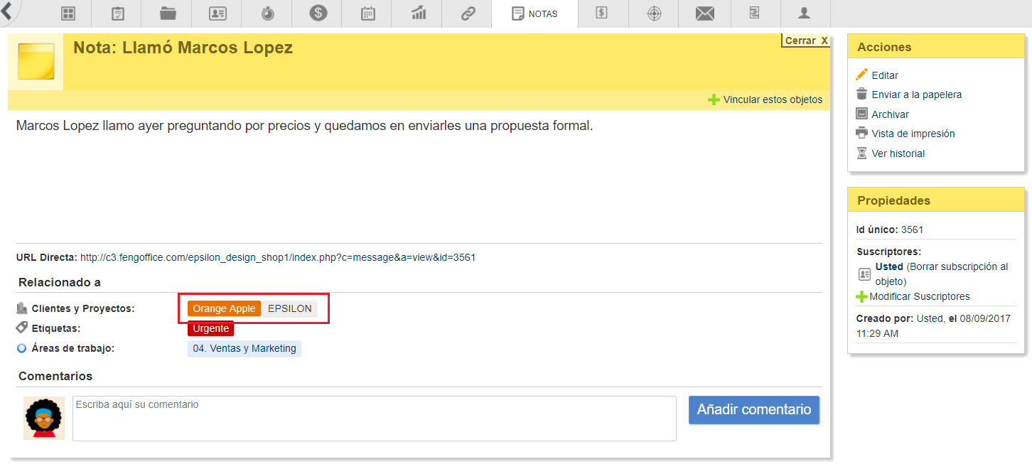Open the time stopwatch tab icon
Image resolution: width=1032 pixels, height=469 pixels.
coord(268,14)
